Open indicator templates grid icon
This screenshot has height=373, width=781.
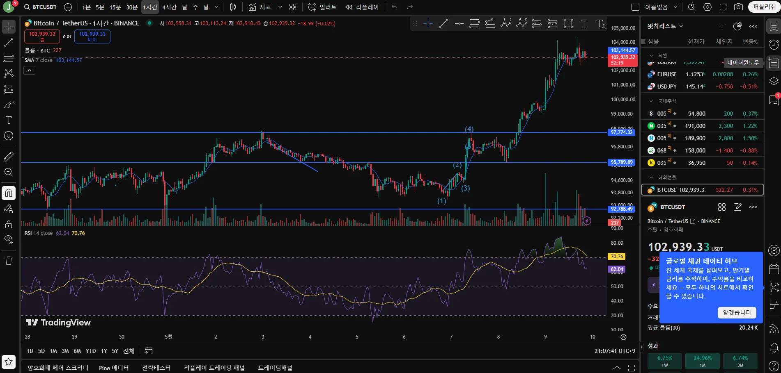pos(293,7)
